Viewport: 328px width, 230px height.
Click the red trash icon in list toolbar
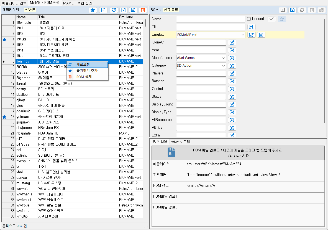tap(143, 10)
